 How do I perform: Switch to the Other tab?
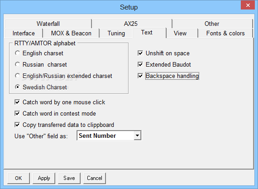click(x=212, y=24)
